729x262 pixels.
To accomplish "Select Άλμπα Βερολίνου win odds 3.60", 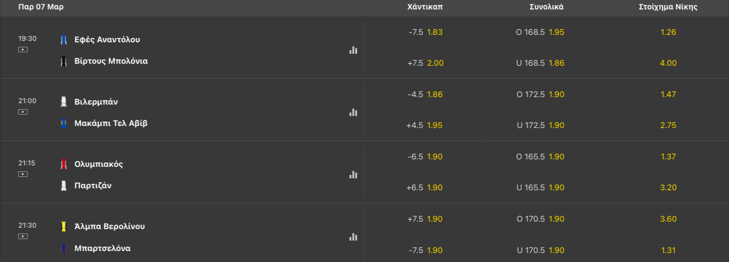I will point(668,219).
